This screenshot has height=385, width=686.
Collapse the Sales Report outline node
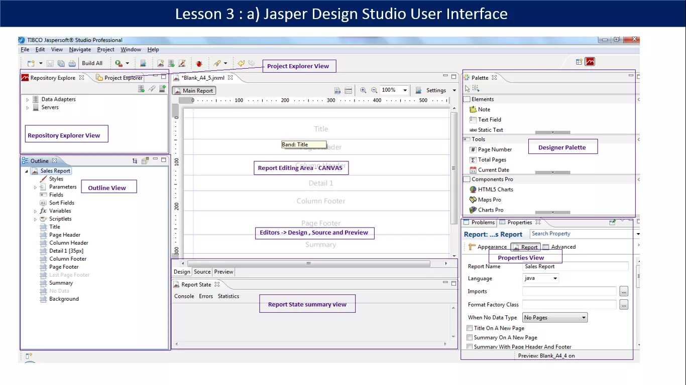click(27, 171)
